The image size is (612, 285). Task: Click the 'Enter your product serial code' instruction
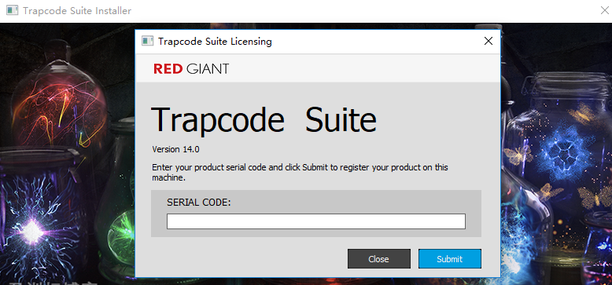pyautogui.click(x=300, y=173)
